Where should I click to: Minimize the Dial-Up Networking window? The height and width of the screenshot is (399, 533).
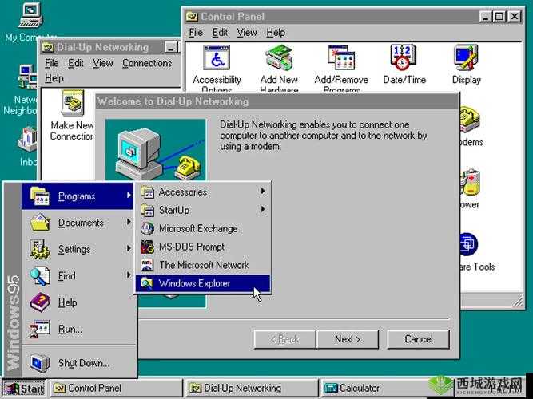click(171, 48)
